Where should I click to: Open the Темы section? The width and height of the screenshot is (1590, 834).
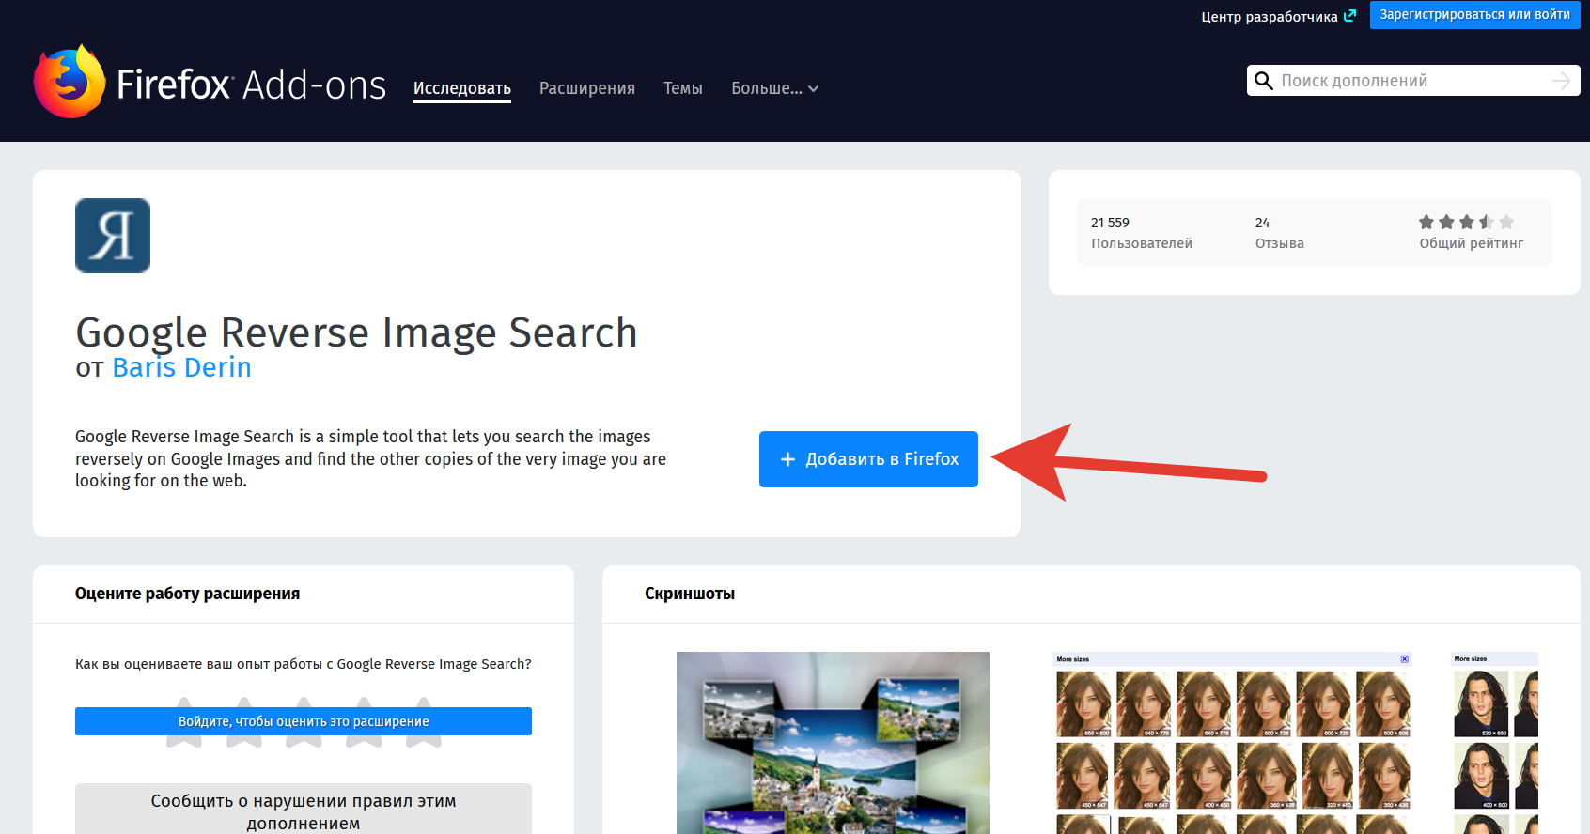point(682,88)
